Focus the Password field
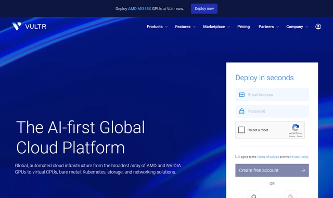333x198 pixels. (x=272, y=111)
